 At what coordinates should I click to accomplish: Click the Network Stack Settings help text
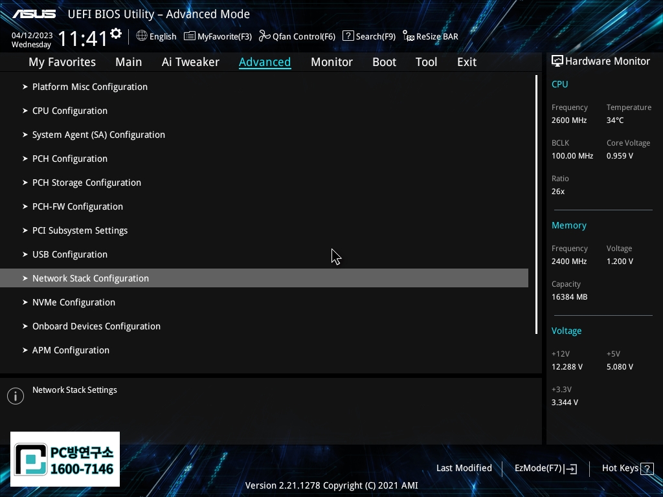(74, 390)
